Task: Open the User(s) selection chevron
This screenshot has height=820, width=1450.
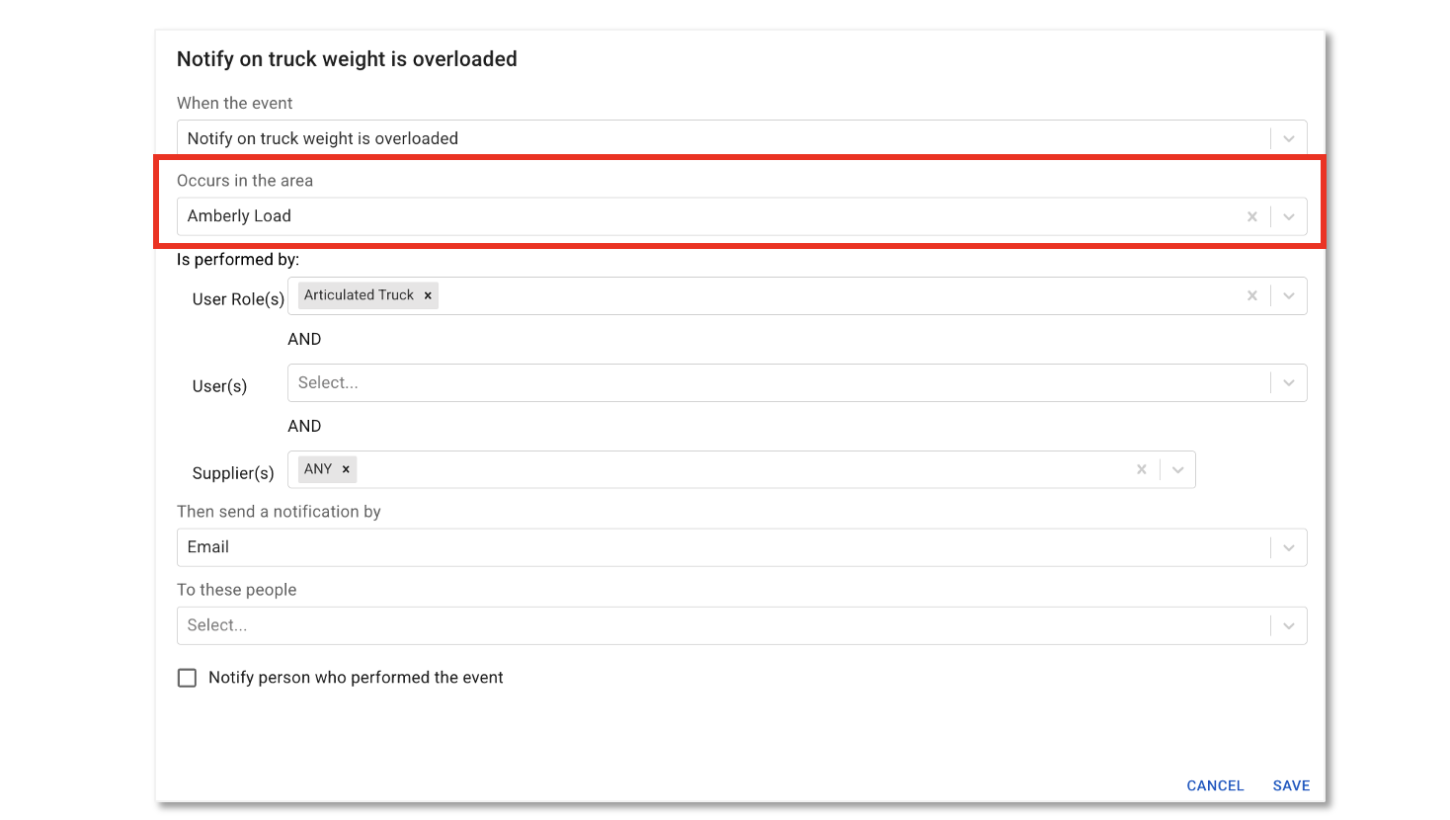Action: coord(1287,382)
